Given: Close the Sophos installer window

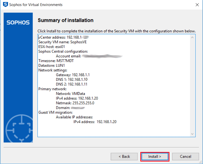Looking at the screenshot, I should point(197,5).
